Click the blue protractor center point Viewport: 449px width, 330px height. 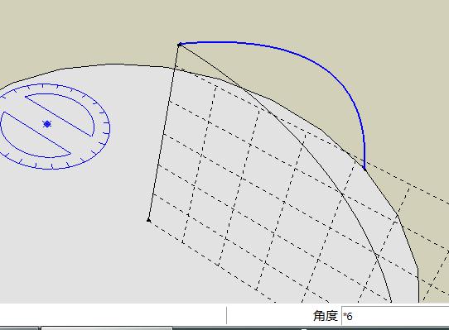point(47,124)
